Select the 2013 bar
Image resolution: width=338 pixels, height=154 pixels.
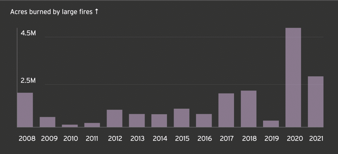(x=137, y=120)
